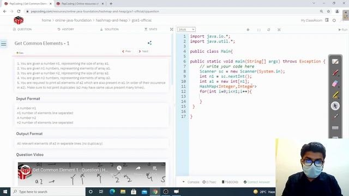This screenshot has height=196, width=349.
Task: Go to the Prev question
Action: (127, 51)
